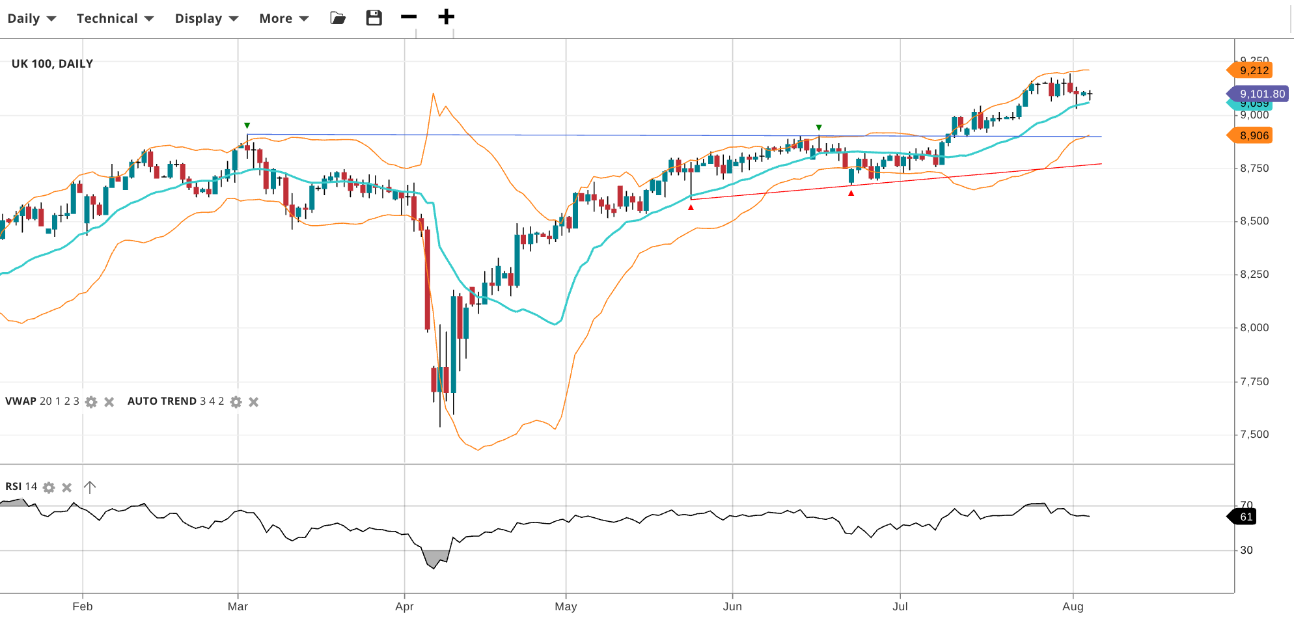Zoom out with the minus icon
The height and width of the screenshot is (622, 1294).
coord(409,17)
